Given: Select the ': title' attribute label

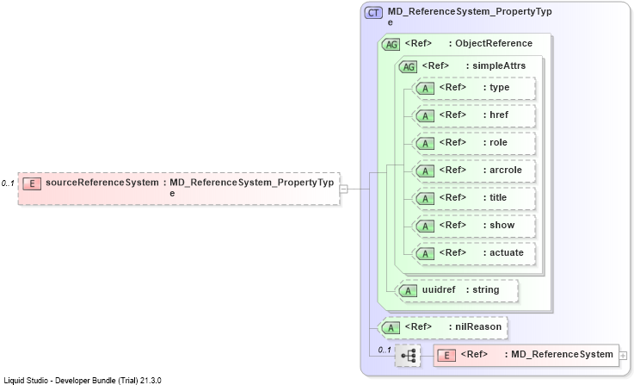Looking at the screenshot, I should click(495, 197).
